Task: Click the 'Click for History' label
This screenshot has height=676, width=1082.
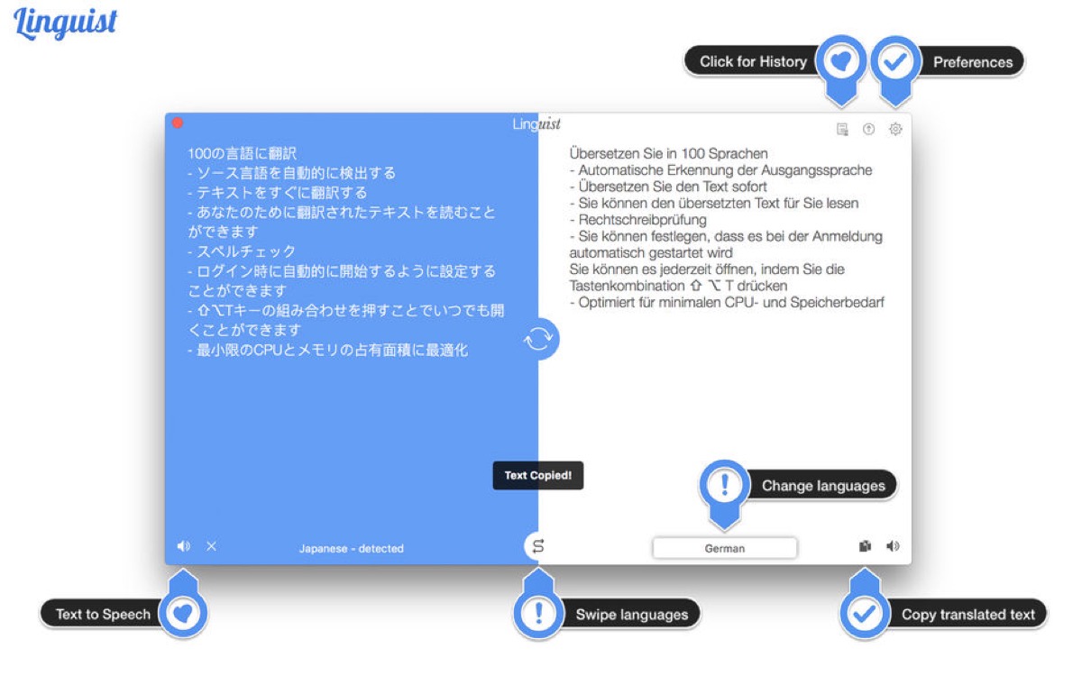Action: (x=756, y=61)
